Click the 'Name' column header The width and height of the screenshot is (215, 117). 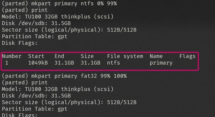click(156, 56)
